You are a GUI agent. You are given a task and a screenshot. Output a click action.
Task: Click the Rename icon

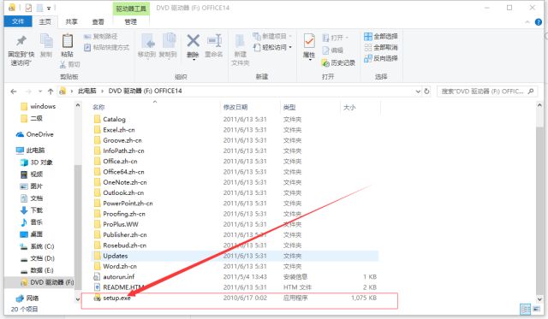[x=214, y=41]
